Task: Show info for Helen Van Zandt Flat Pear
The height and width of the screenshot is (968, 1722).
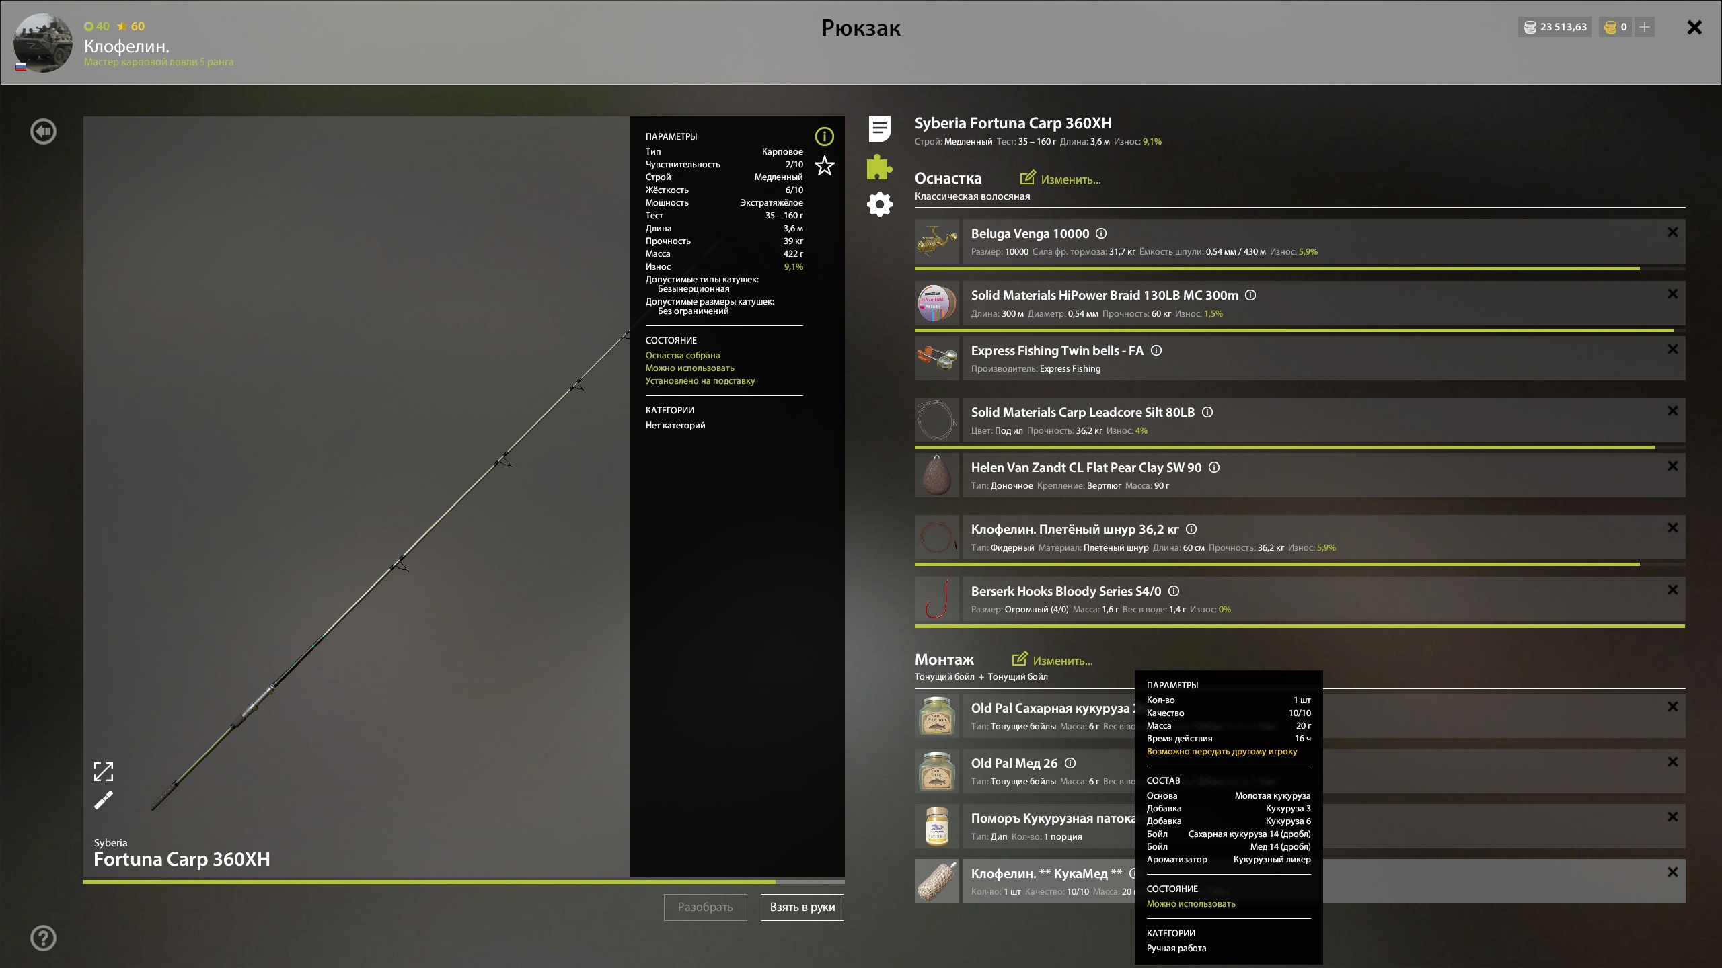Action: [1214, 467]
